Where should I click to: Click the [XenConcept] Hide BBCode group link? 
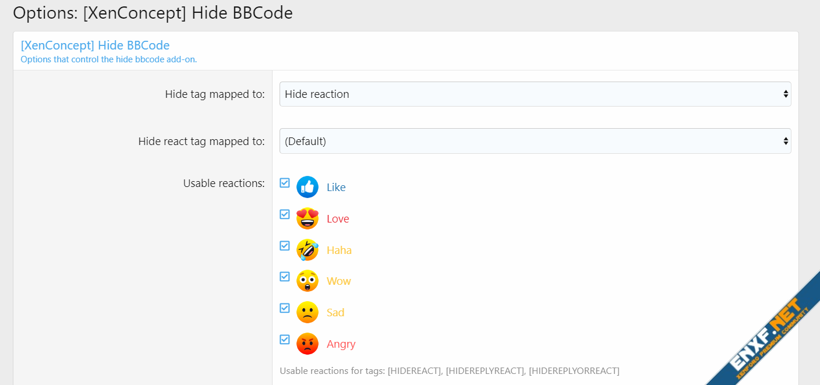click(95, 45)
